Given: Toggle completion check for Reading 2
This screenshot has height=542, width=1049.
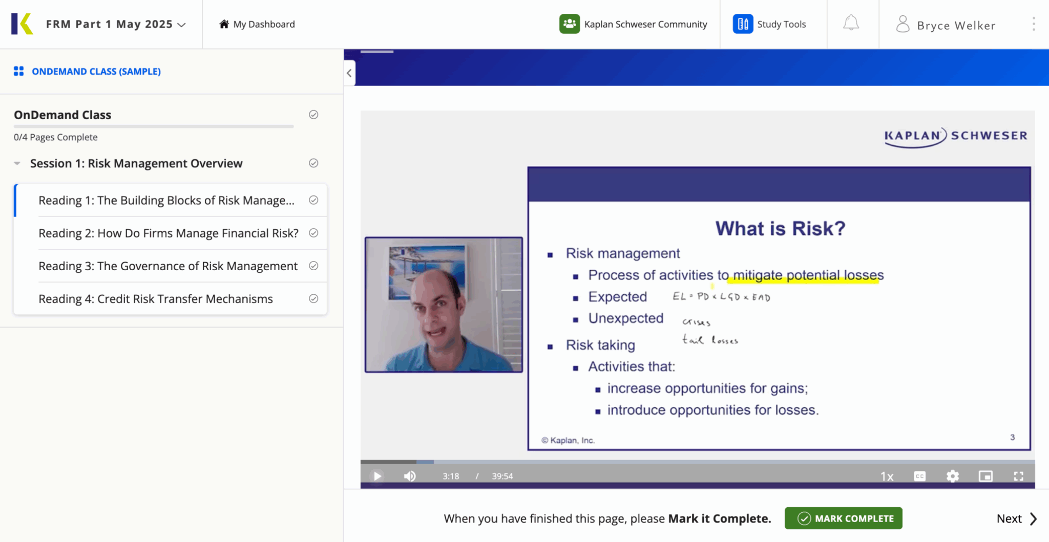Looking at the screenshot, I should point(313,233).
